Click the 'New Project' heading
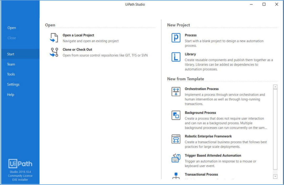 178,25
